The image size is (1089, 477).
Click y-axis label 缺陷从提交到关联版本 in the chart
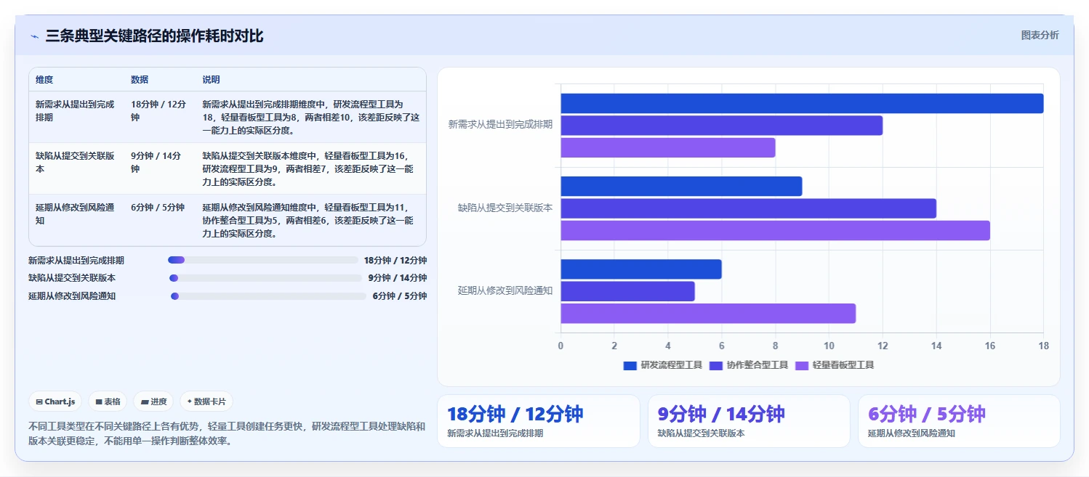505,208
